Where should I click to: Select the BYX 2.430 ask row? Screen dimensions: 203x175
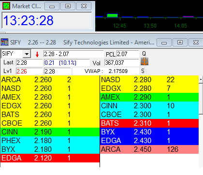tap(149, 132)
